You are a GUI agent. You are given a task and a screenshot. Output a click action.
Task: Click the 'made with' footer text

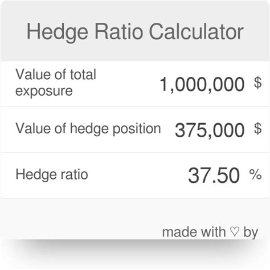pyautogui.click(x=194, y=232)
